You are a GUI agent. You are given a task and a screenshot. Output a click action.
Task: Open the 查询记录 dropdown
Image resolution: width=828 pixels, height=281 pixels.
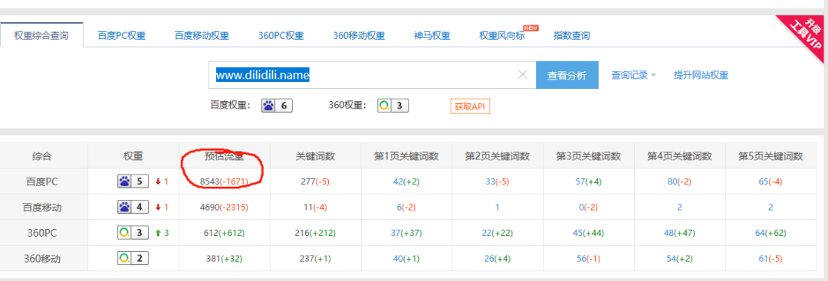(x=634, y=75)
